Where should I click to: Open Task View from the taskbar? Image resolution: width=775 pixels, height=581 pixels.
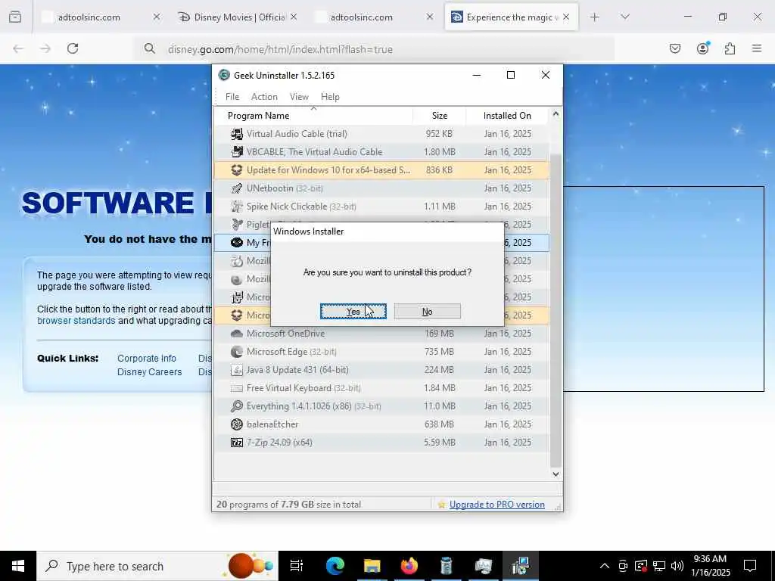[x=297, y=566]
